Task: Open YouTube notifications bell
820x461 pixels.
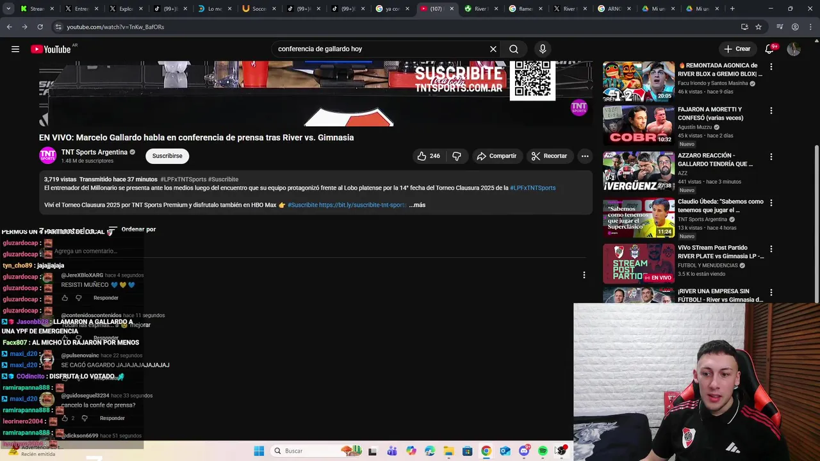Action: (769, 49)
